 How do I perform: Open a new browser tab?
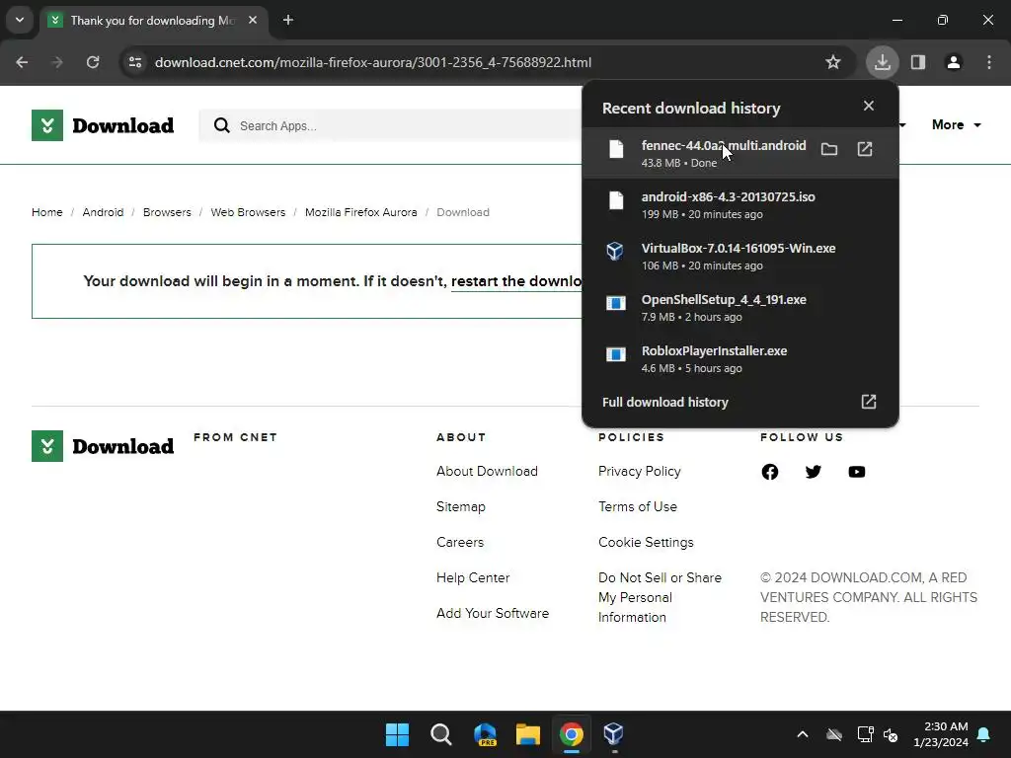pos(288,20)
